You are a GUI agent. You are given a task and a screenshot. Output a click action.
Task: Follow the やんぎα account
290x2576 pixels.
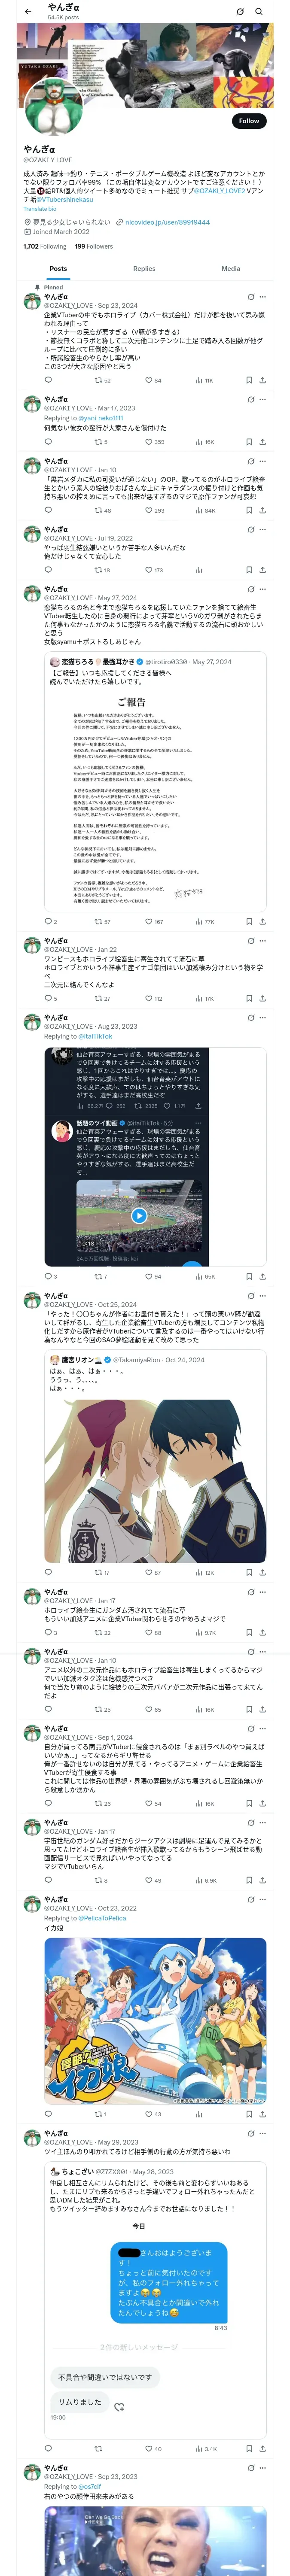[x=248, y=120]
